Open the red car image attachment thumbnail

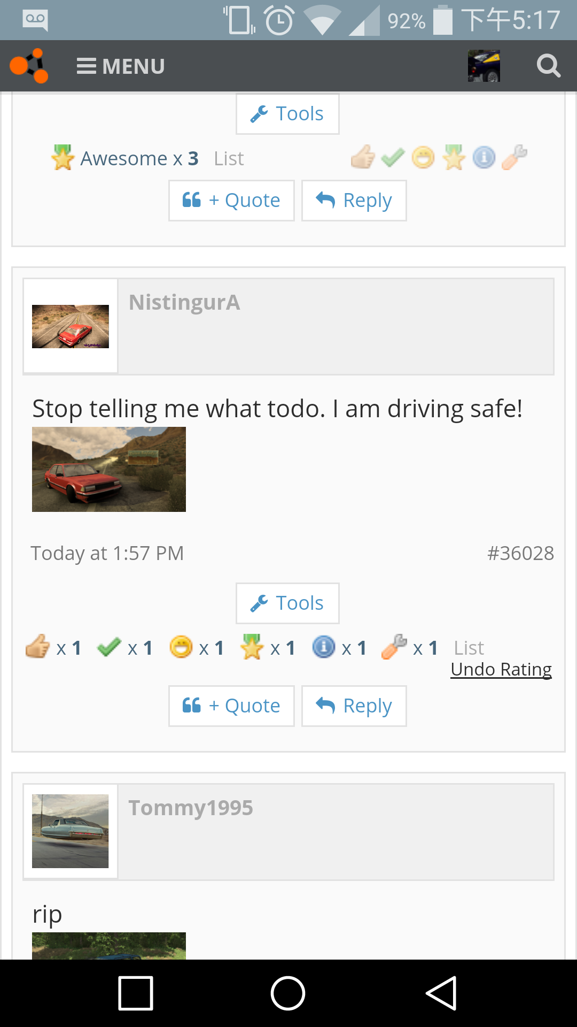point(109,469)
